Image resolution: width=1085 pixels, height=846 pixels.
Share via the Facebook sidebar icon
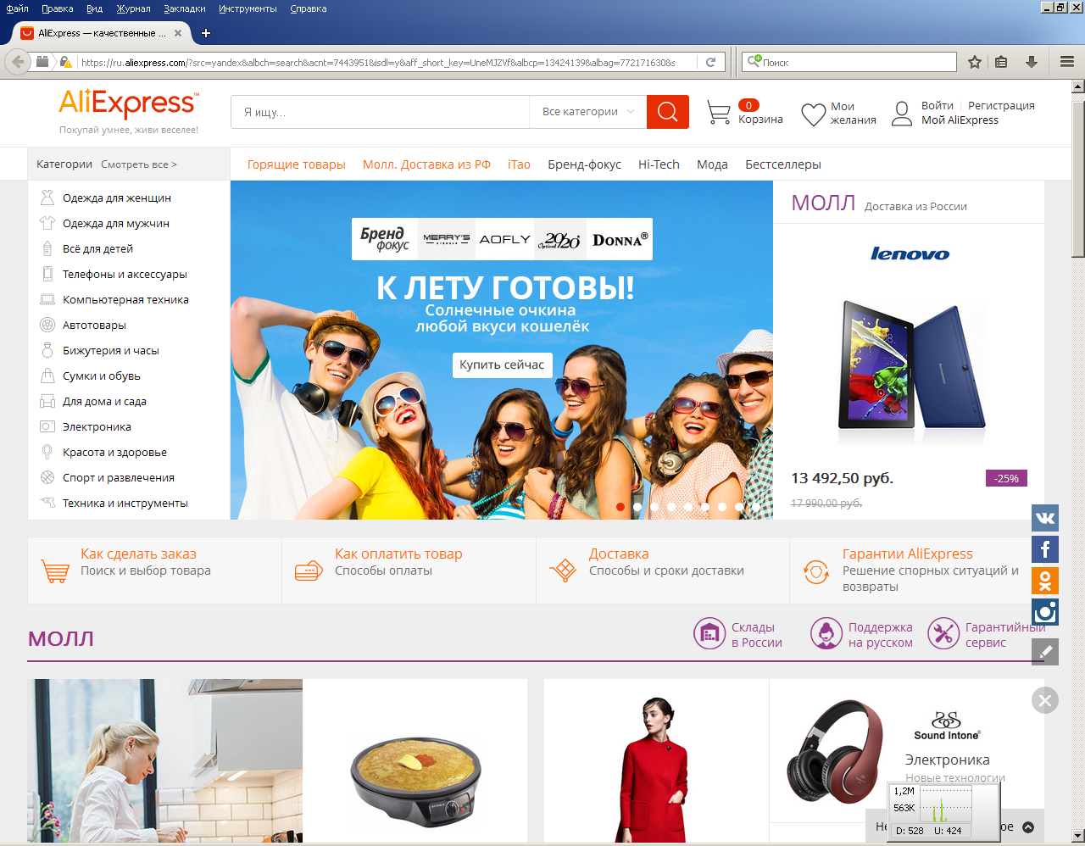[1044, 549]
